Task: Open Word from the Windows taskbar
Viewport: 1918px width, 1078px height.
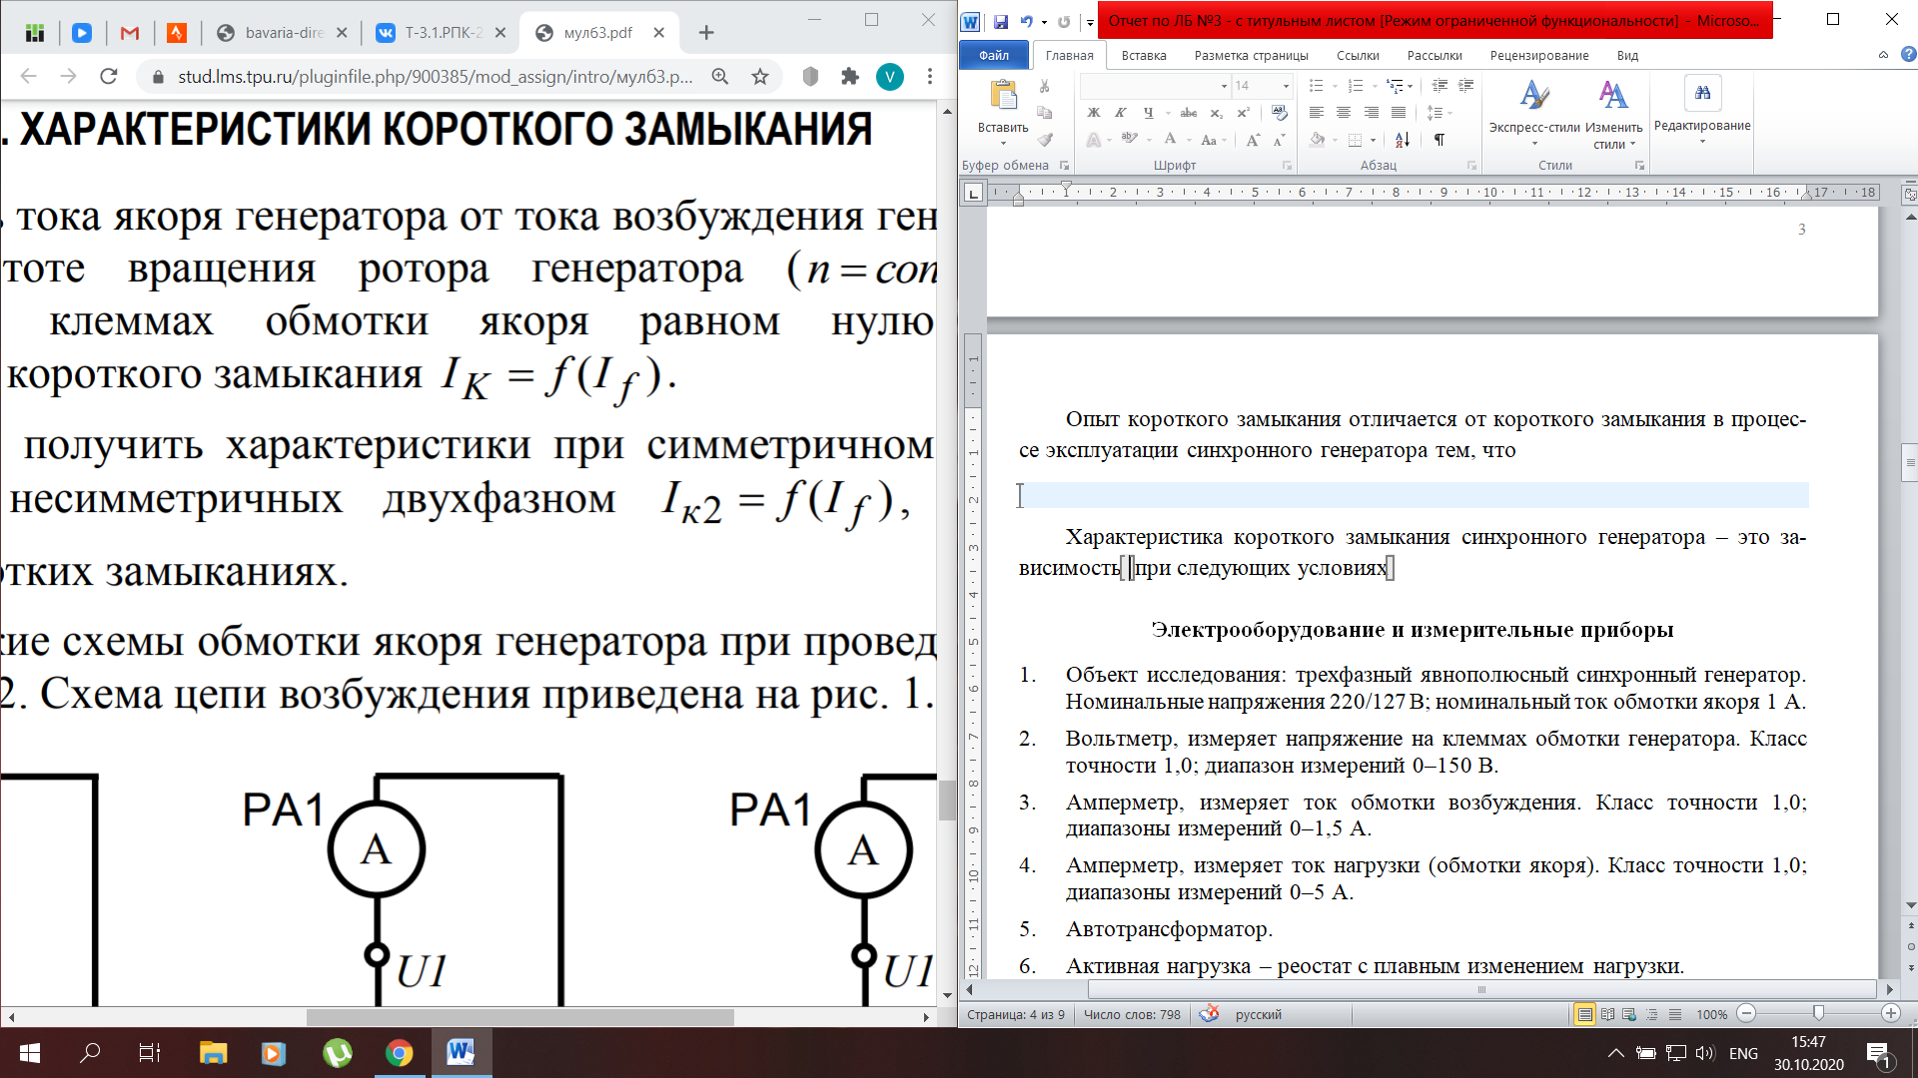Action: click(x=461, y=1052)
